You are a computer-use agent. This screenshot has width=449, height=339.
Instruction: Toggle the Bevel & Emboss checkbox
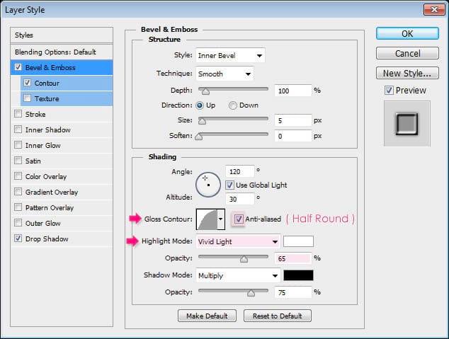point(18,67)
